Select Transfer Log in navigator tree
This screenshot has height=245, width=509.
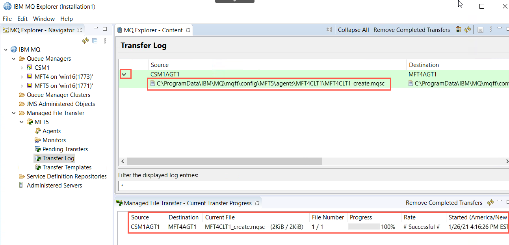58,158
